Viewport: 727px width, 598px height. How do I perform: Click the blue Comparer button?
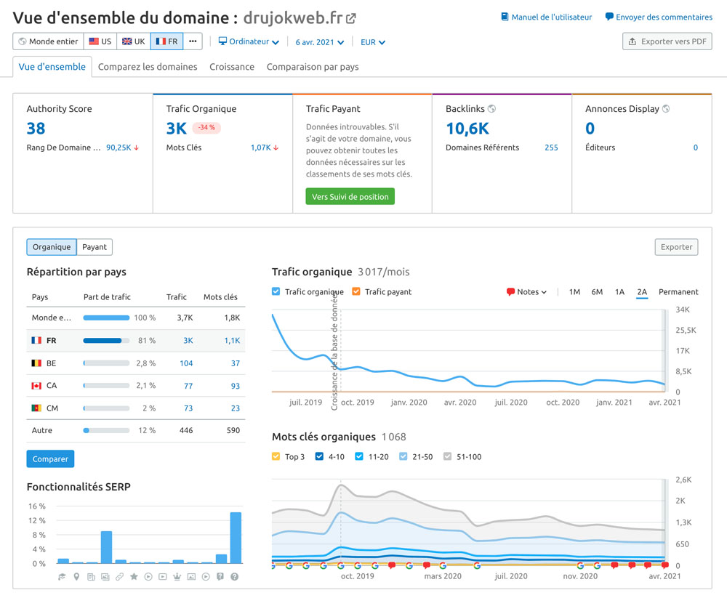(x=50, y=459)
